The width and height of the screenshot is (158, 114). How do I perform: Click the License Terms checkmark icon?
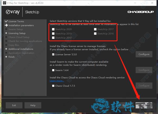[6, 21]
